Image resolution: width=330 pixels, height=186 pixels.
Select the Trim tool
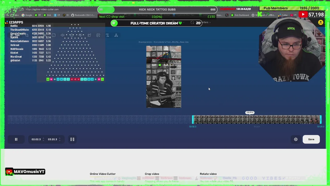pyautogui.click(x=15, y=35)
